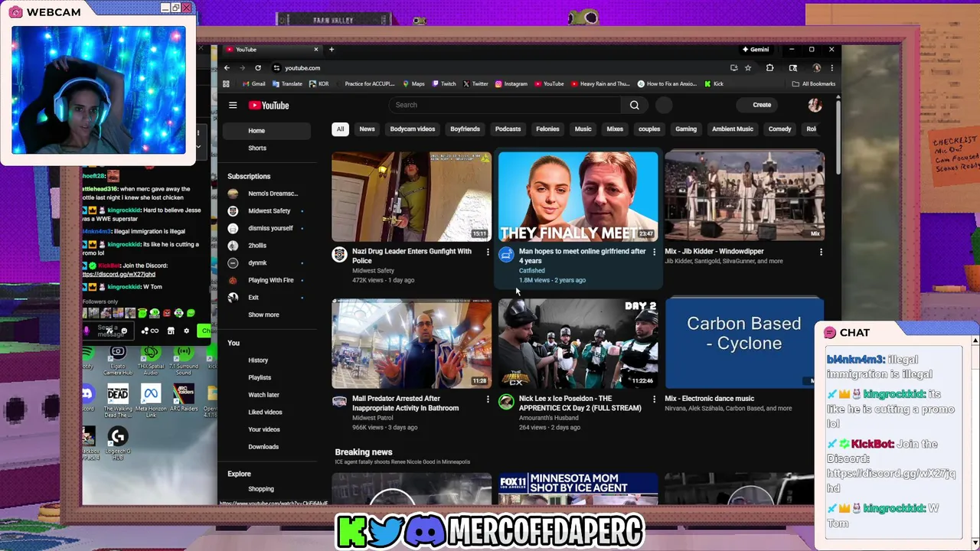
Task: Go to Home in YouTube sidebar
Action: 266,131
